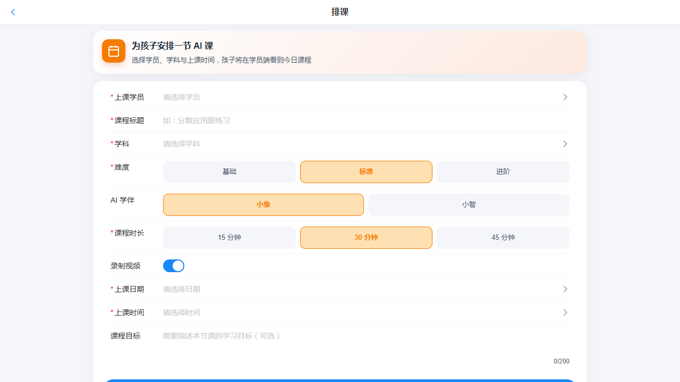Select 进阶 difficulty

coord(503,172)
